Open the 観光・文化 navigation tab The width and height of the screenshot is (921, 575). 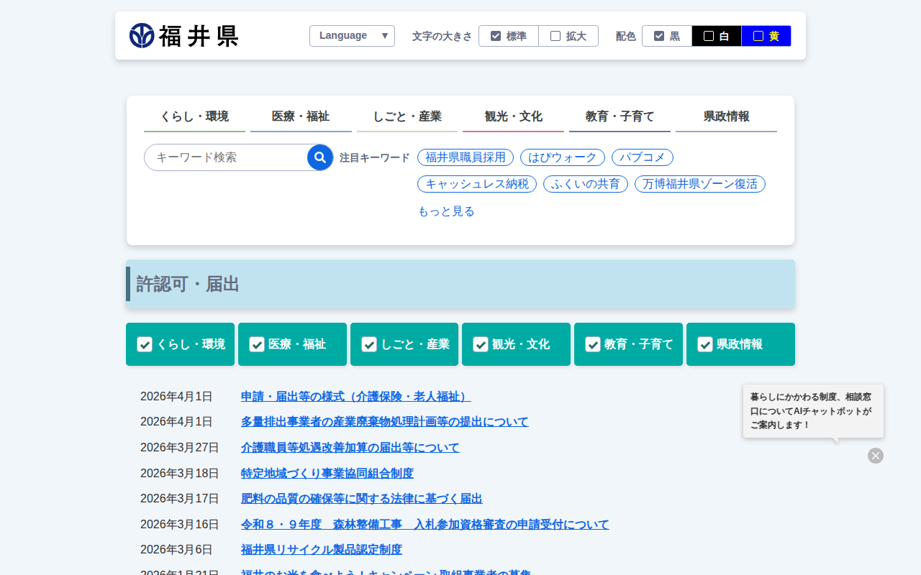pos(513,116)
